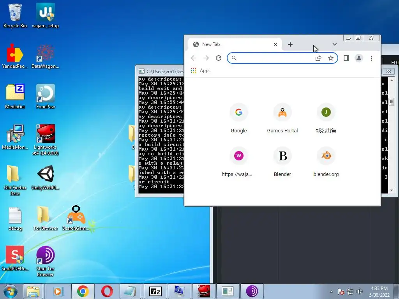Viewport: 399px width, 299px height.
Task: Select the YandexPack desktop icon
Action: click(x=15, y=56)
